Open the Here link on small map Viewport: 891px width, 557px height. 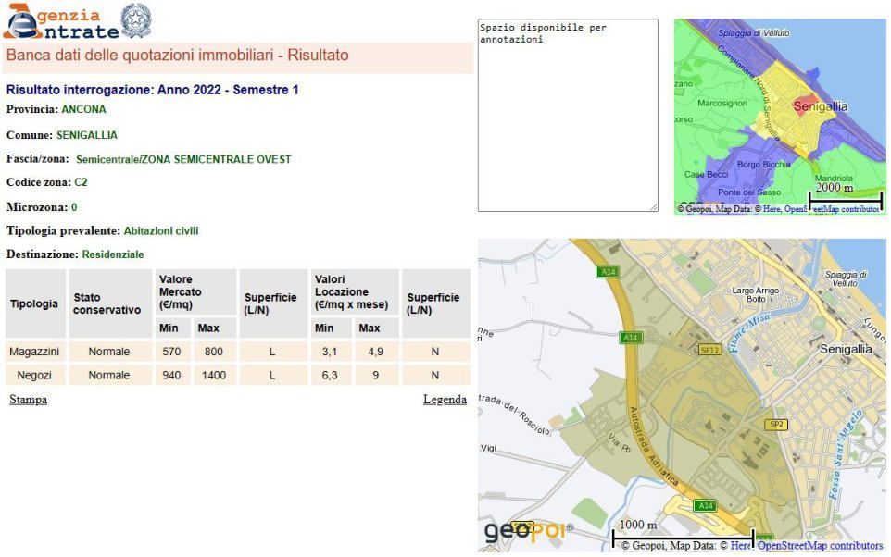772,209
